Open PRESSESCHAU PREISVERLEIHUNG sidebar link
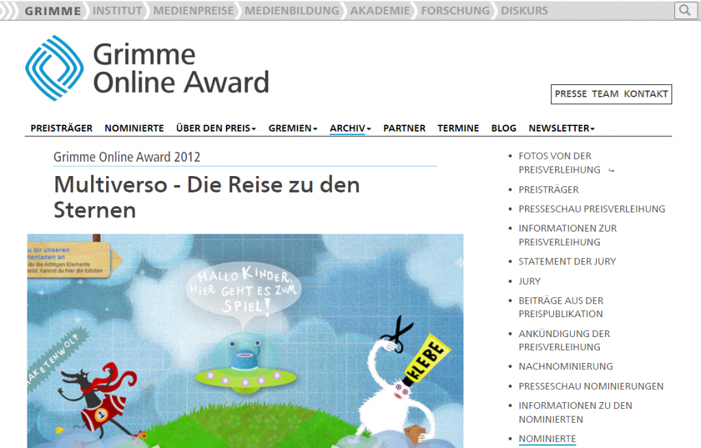Screen dimensions: 701x448 click(x=592, y=209)
